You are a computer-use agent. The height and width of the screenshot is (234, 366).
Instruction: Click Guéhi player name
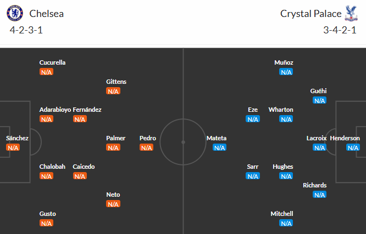point(318,91)
